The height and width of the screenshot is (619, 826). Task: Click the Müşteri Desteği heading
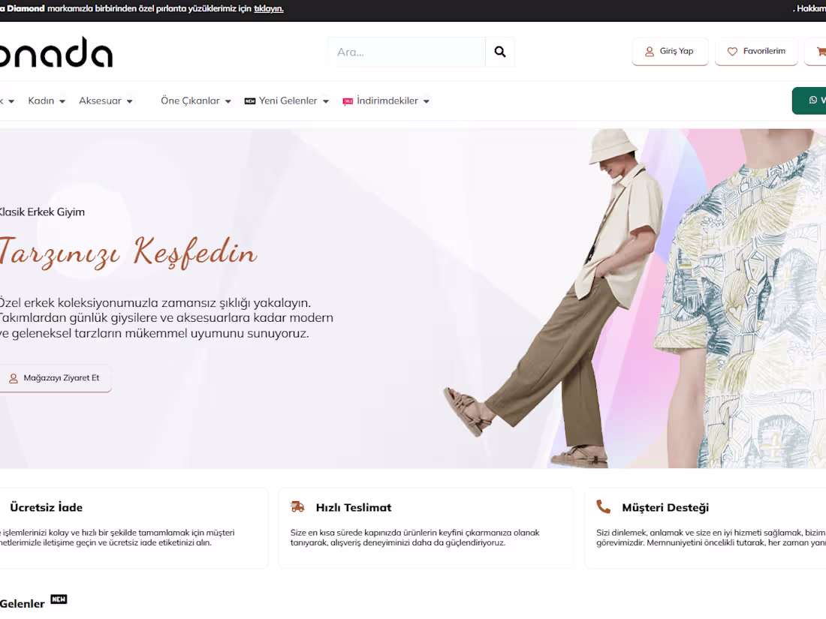[x=665, y=507]
